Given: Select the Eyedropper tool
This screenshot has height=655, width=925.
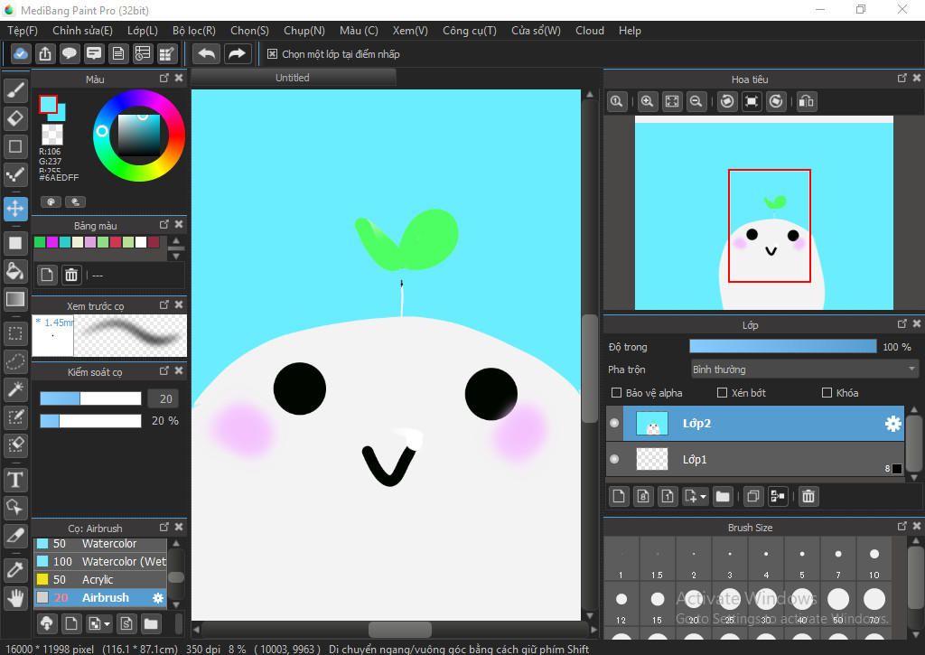Looking at the screenshot, I should (15, 570).
